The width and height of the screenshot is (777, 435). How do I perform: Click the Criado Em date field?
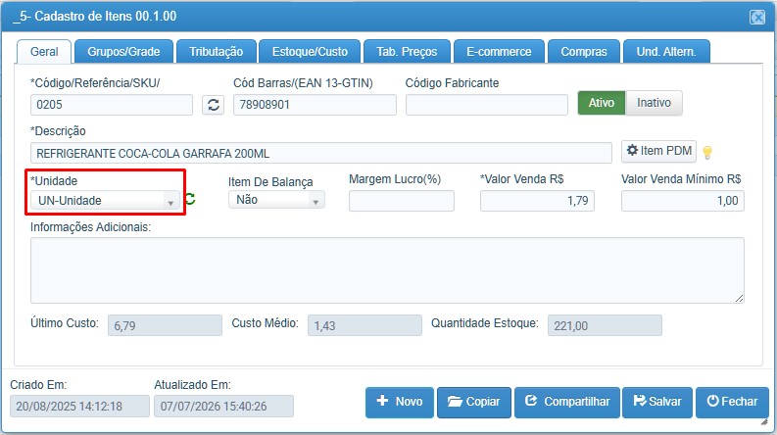coord(79,407)
